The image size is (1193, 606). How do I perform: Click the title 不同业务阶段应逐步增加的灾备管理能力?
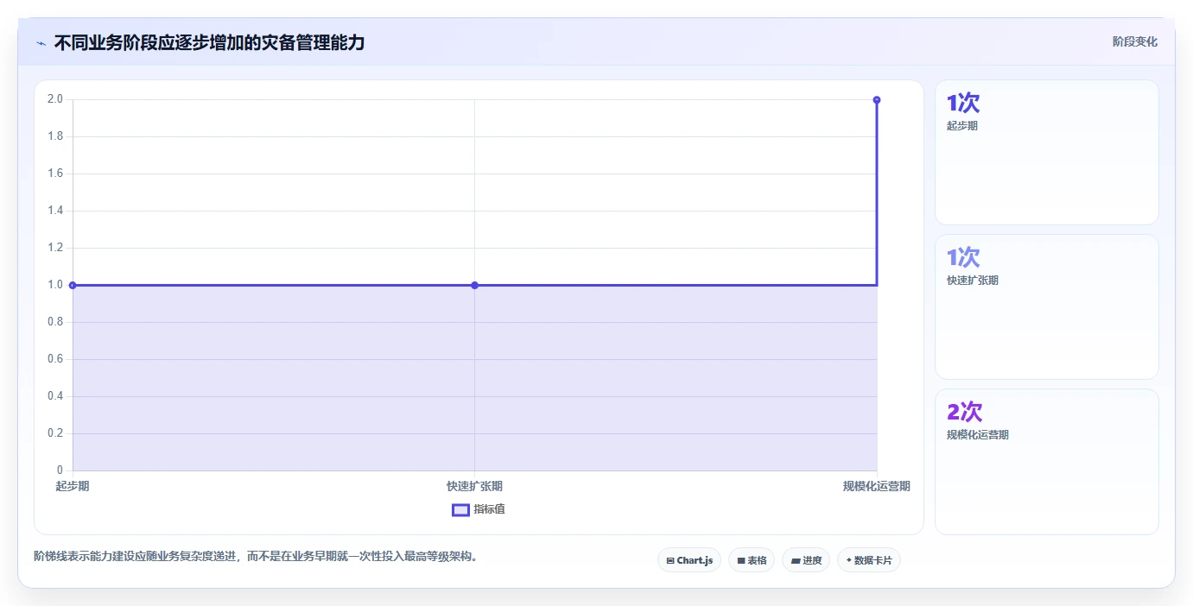(209, 42)
